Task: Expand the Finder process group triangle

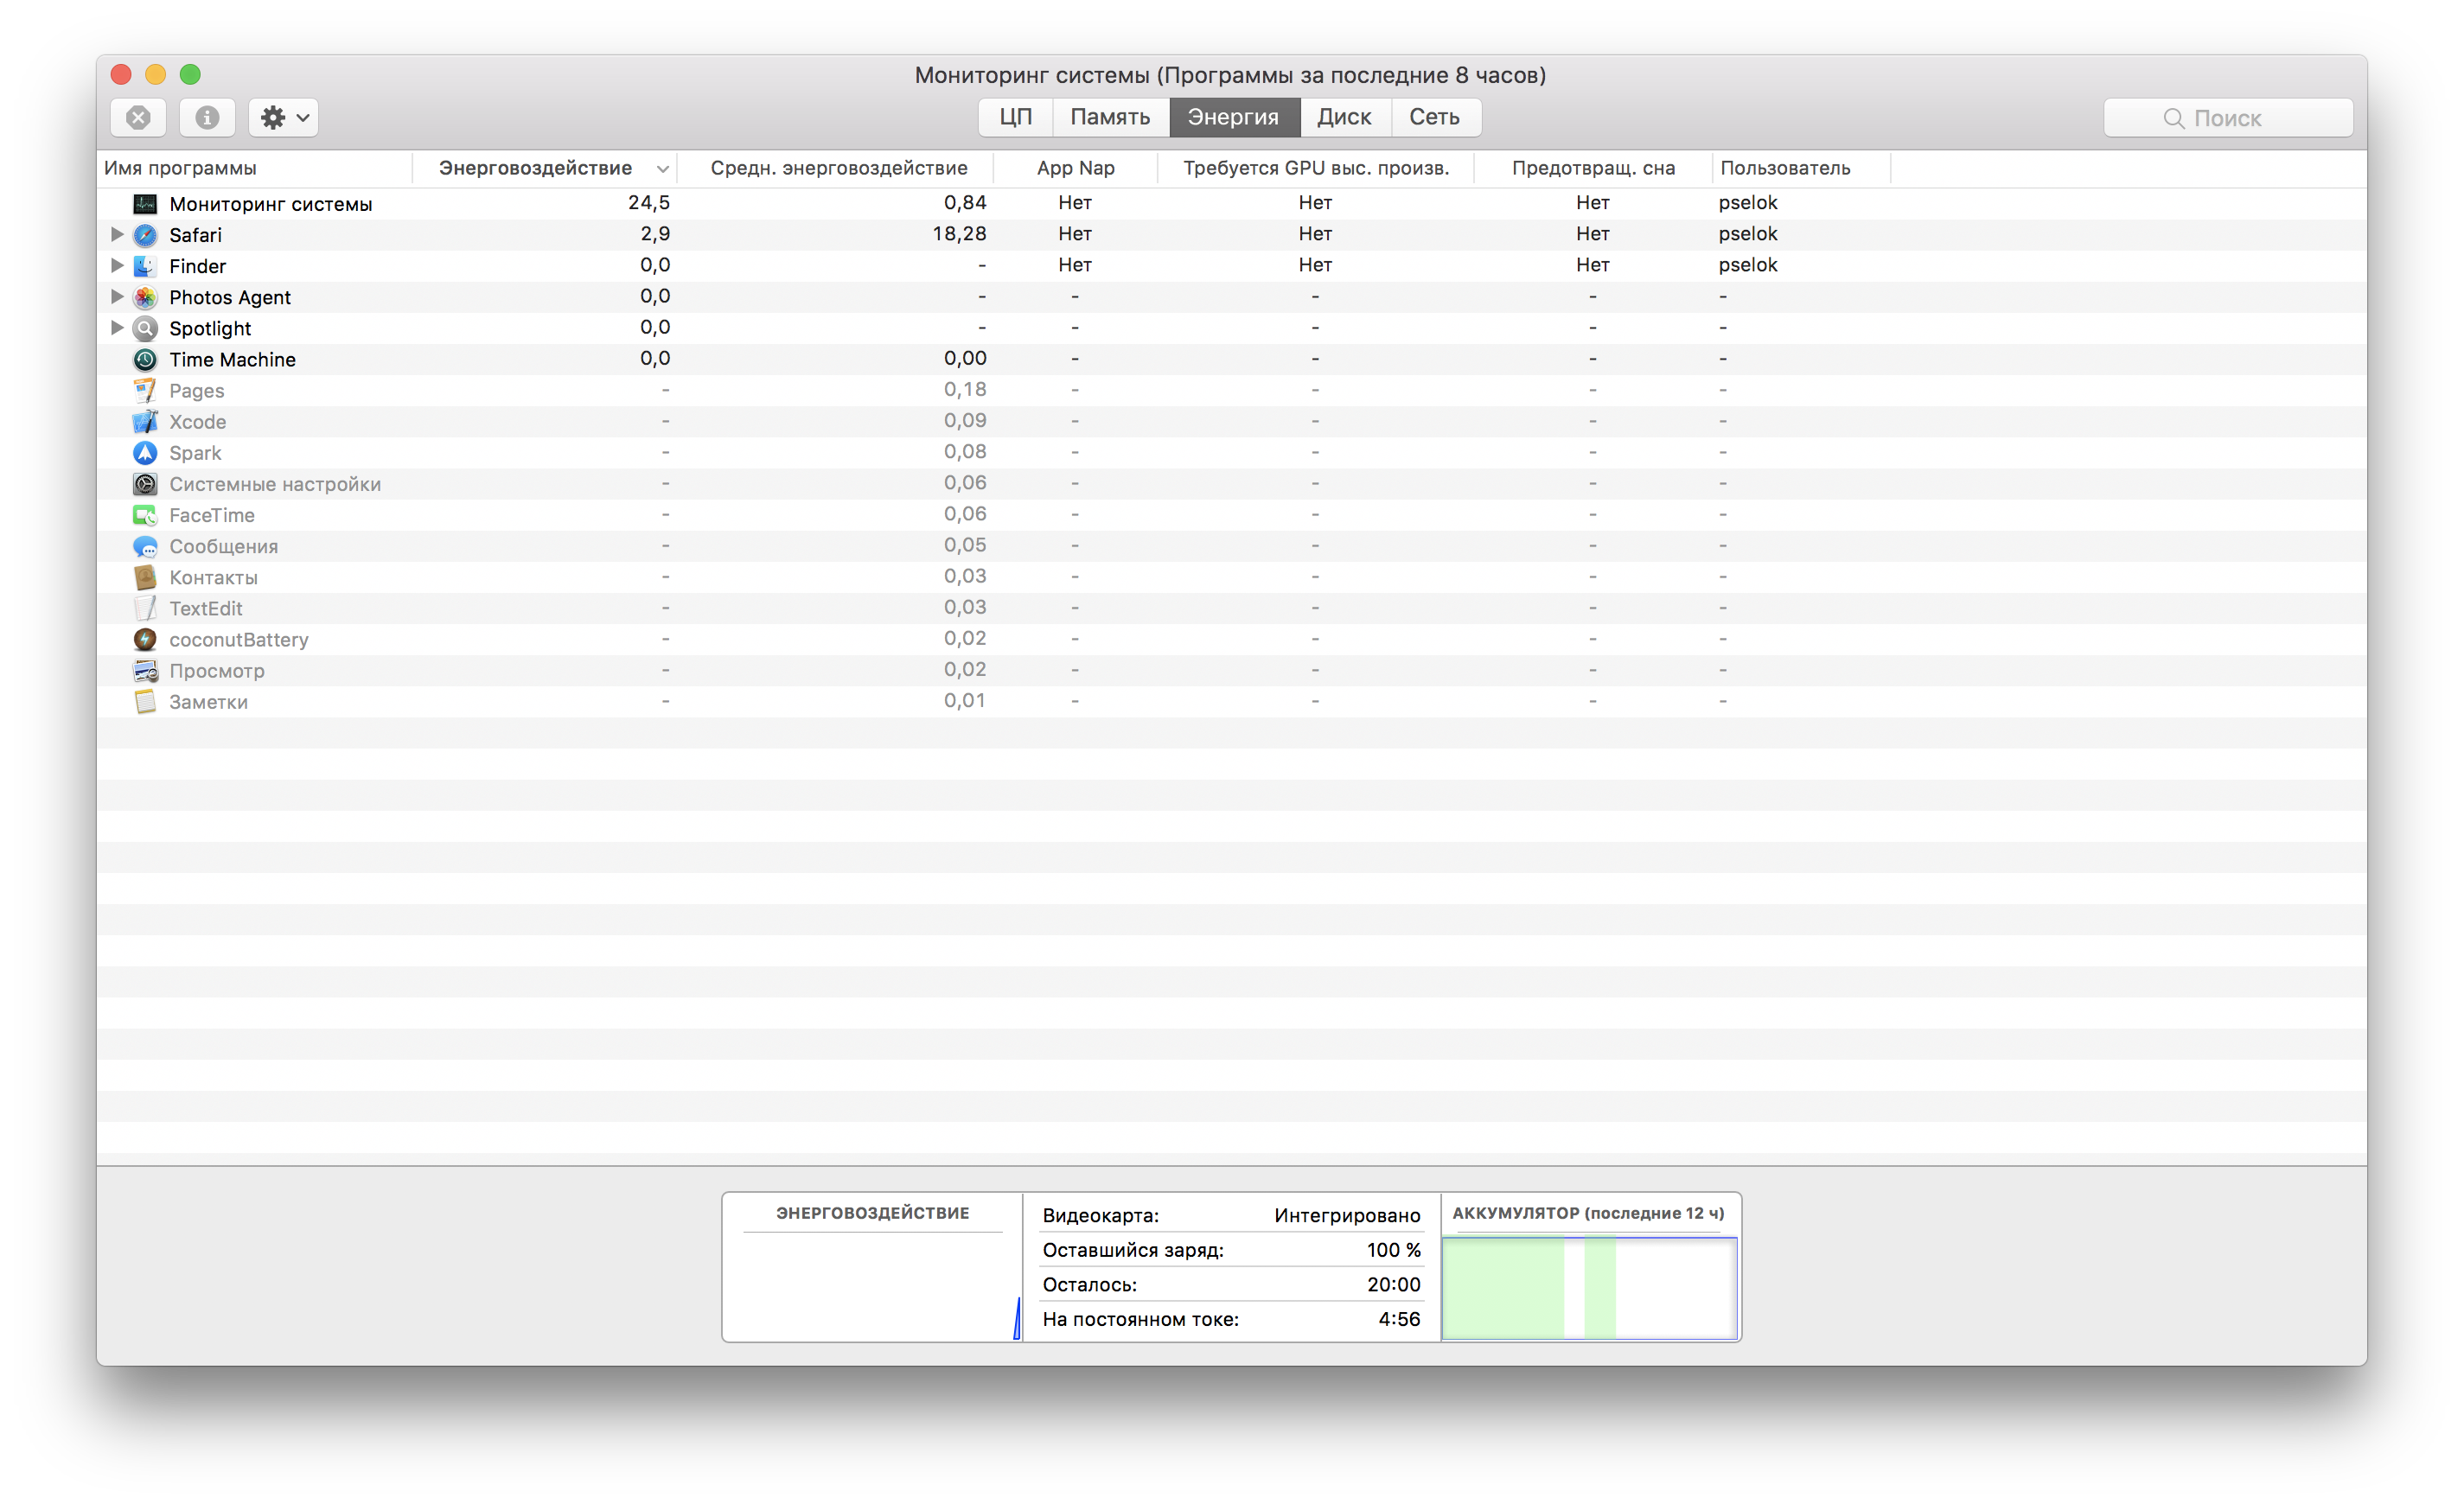Action: click(117, 265)
